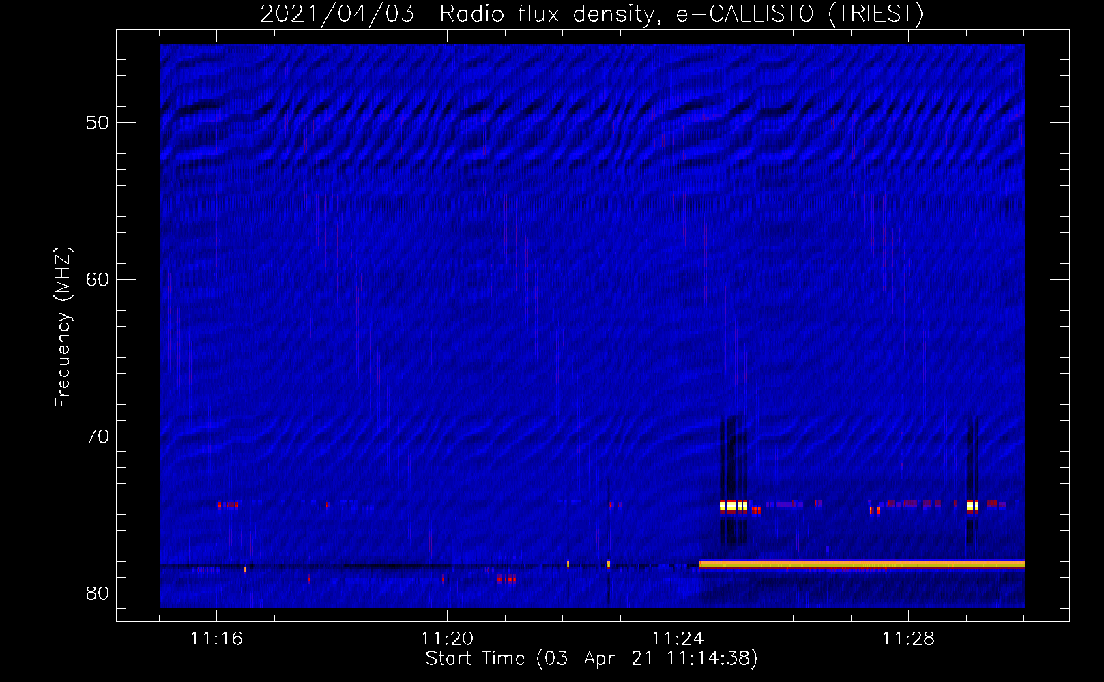The image size is (1104, 682).
Task: Click the 11:28 time tick label
Action: [x=908, y=638]
